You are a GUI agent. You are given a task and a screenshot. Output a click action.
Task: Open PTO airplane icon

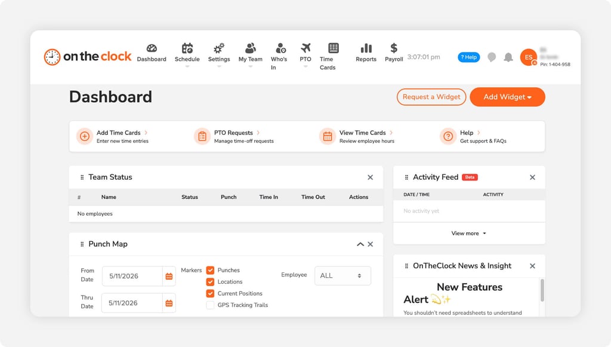(305, 48)
